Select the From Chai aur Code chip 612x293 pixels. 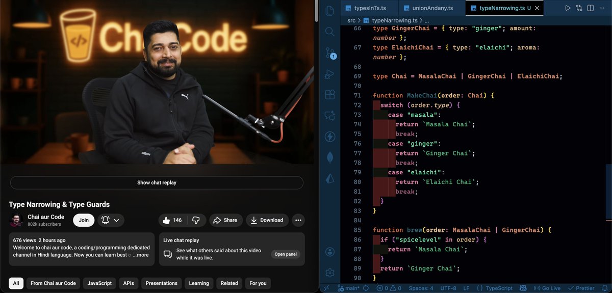point(53,283)
